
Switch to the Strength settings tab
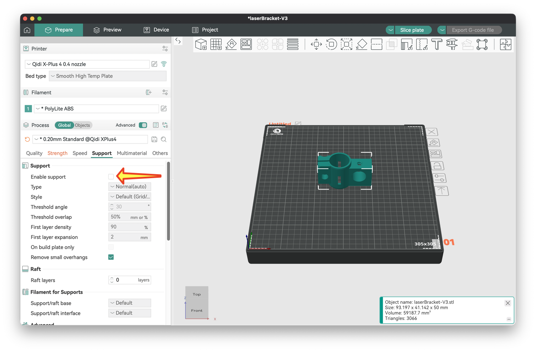pyautogui.click(x=57, y=153)
